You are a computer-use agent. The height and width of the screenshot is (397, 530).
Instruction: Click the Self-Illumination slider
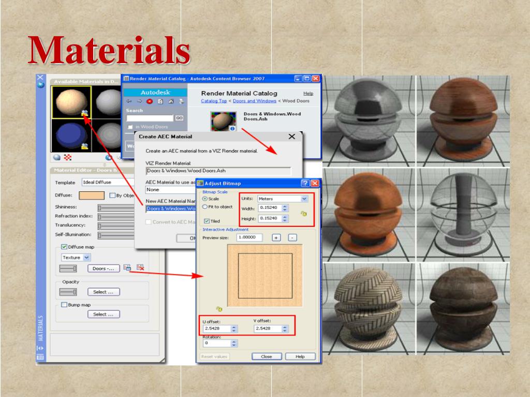[116, 235]
